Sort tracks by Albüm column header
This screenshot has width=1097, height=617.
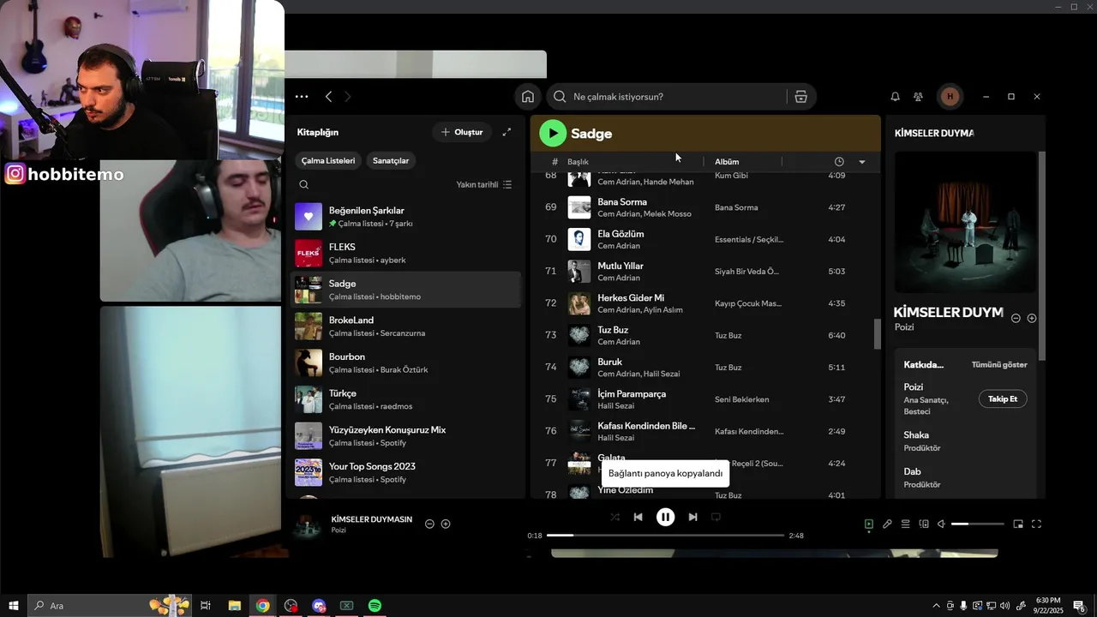727,162
